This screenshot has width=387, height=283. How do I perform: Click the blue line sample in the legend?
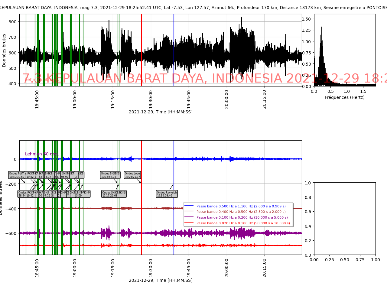coord(189,206)
